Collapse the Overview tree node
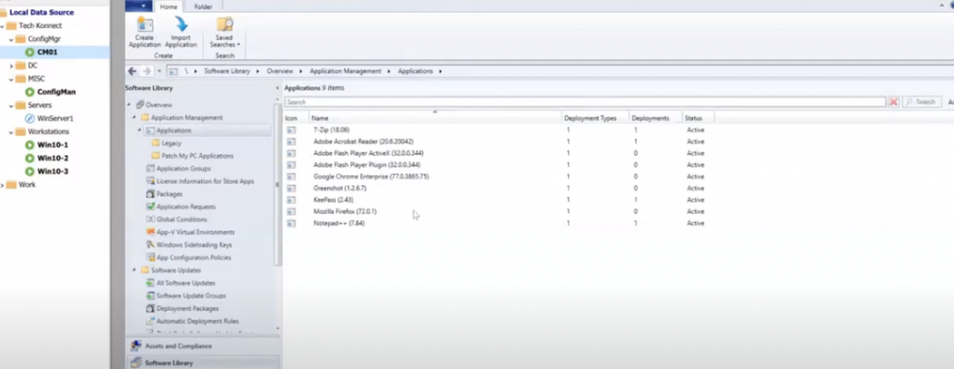The width and height of the screenshot is (954, 369). tap(129, 105)
